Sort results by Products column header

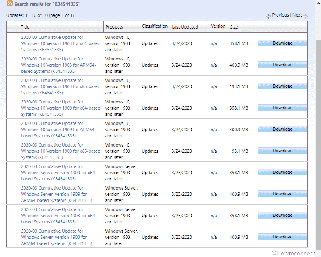114,27
